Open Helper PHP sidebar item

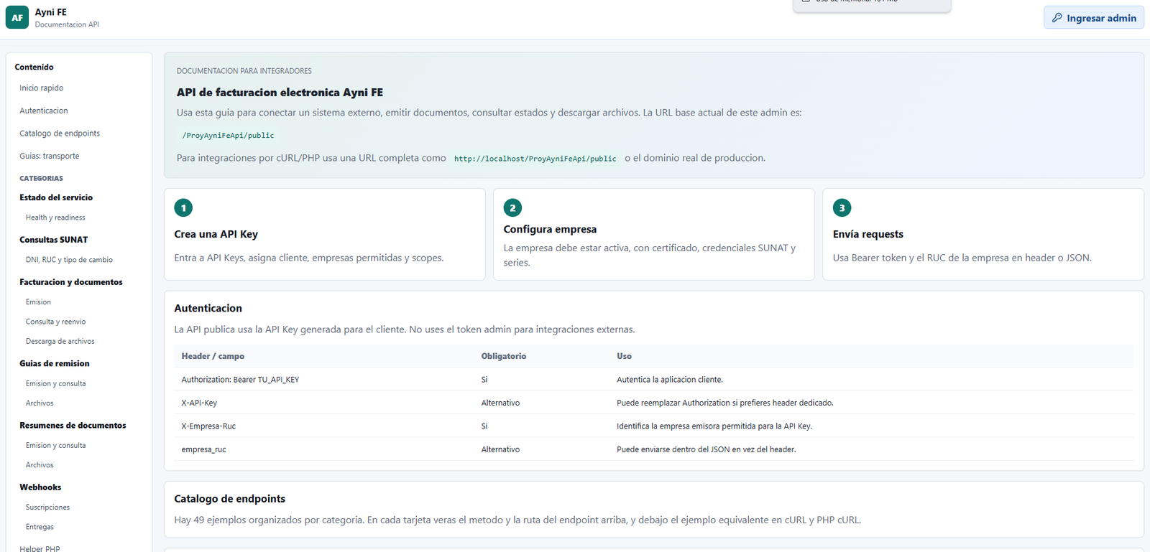[x=40, y=548]
